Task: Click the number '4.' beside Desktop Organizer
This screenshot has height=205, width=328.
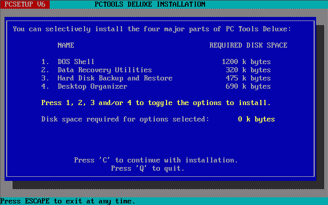Action: point(45,86)
